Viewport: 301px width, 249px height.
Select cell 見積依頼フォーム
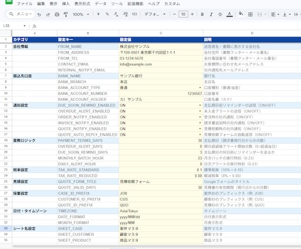click(161, 182)
